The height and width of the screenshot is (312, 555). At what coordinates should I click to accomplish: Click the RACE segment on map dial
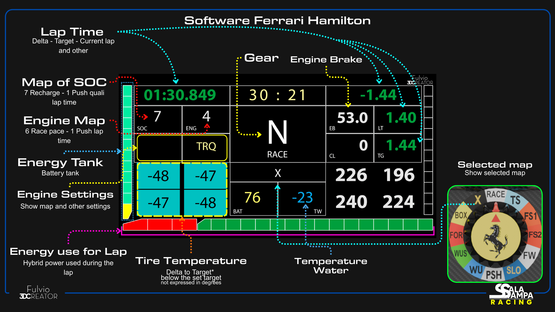click(495, 194)
